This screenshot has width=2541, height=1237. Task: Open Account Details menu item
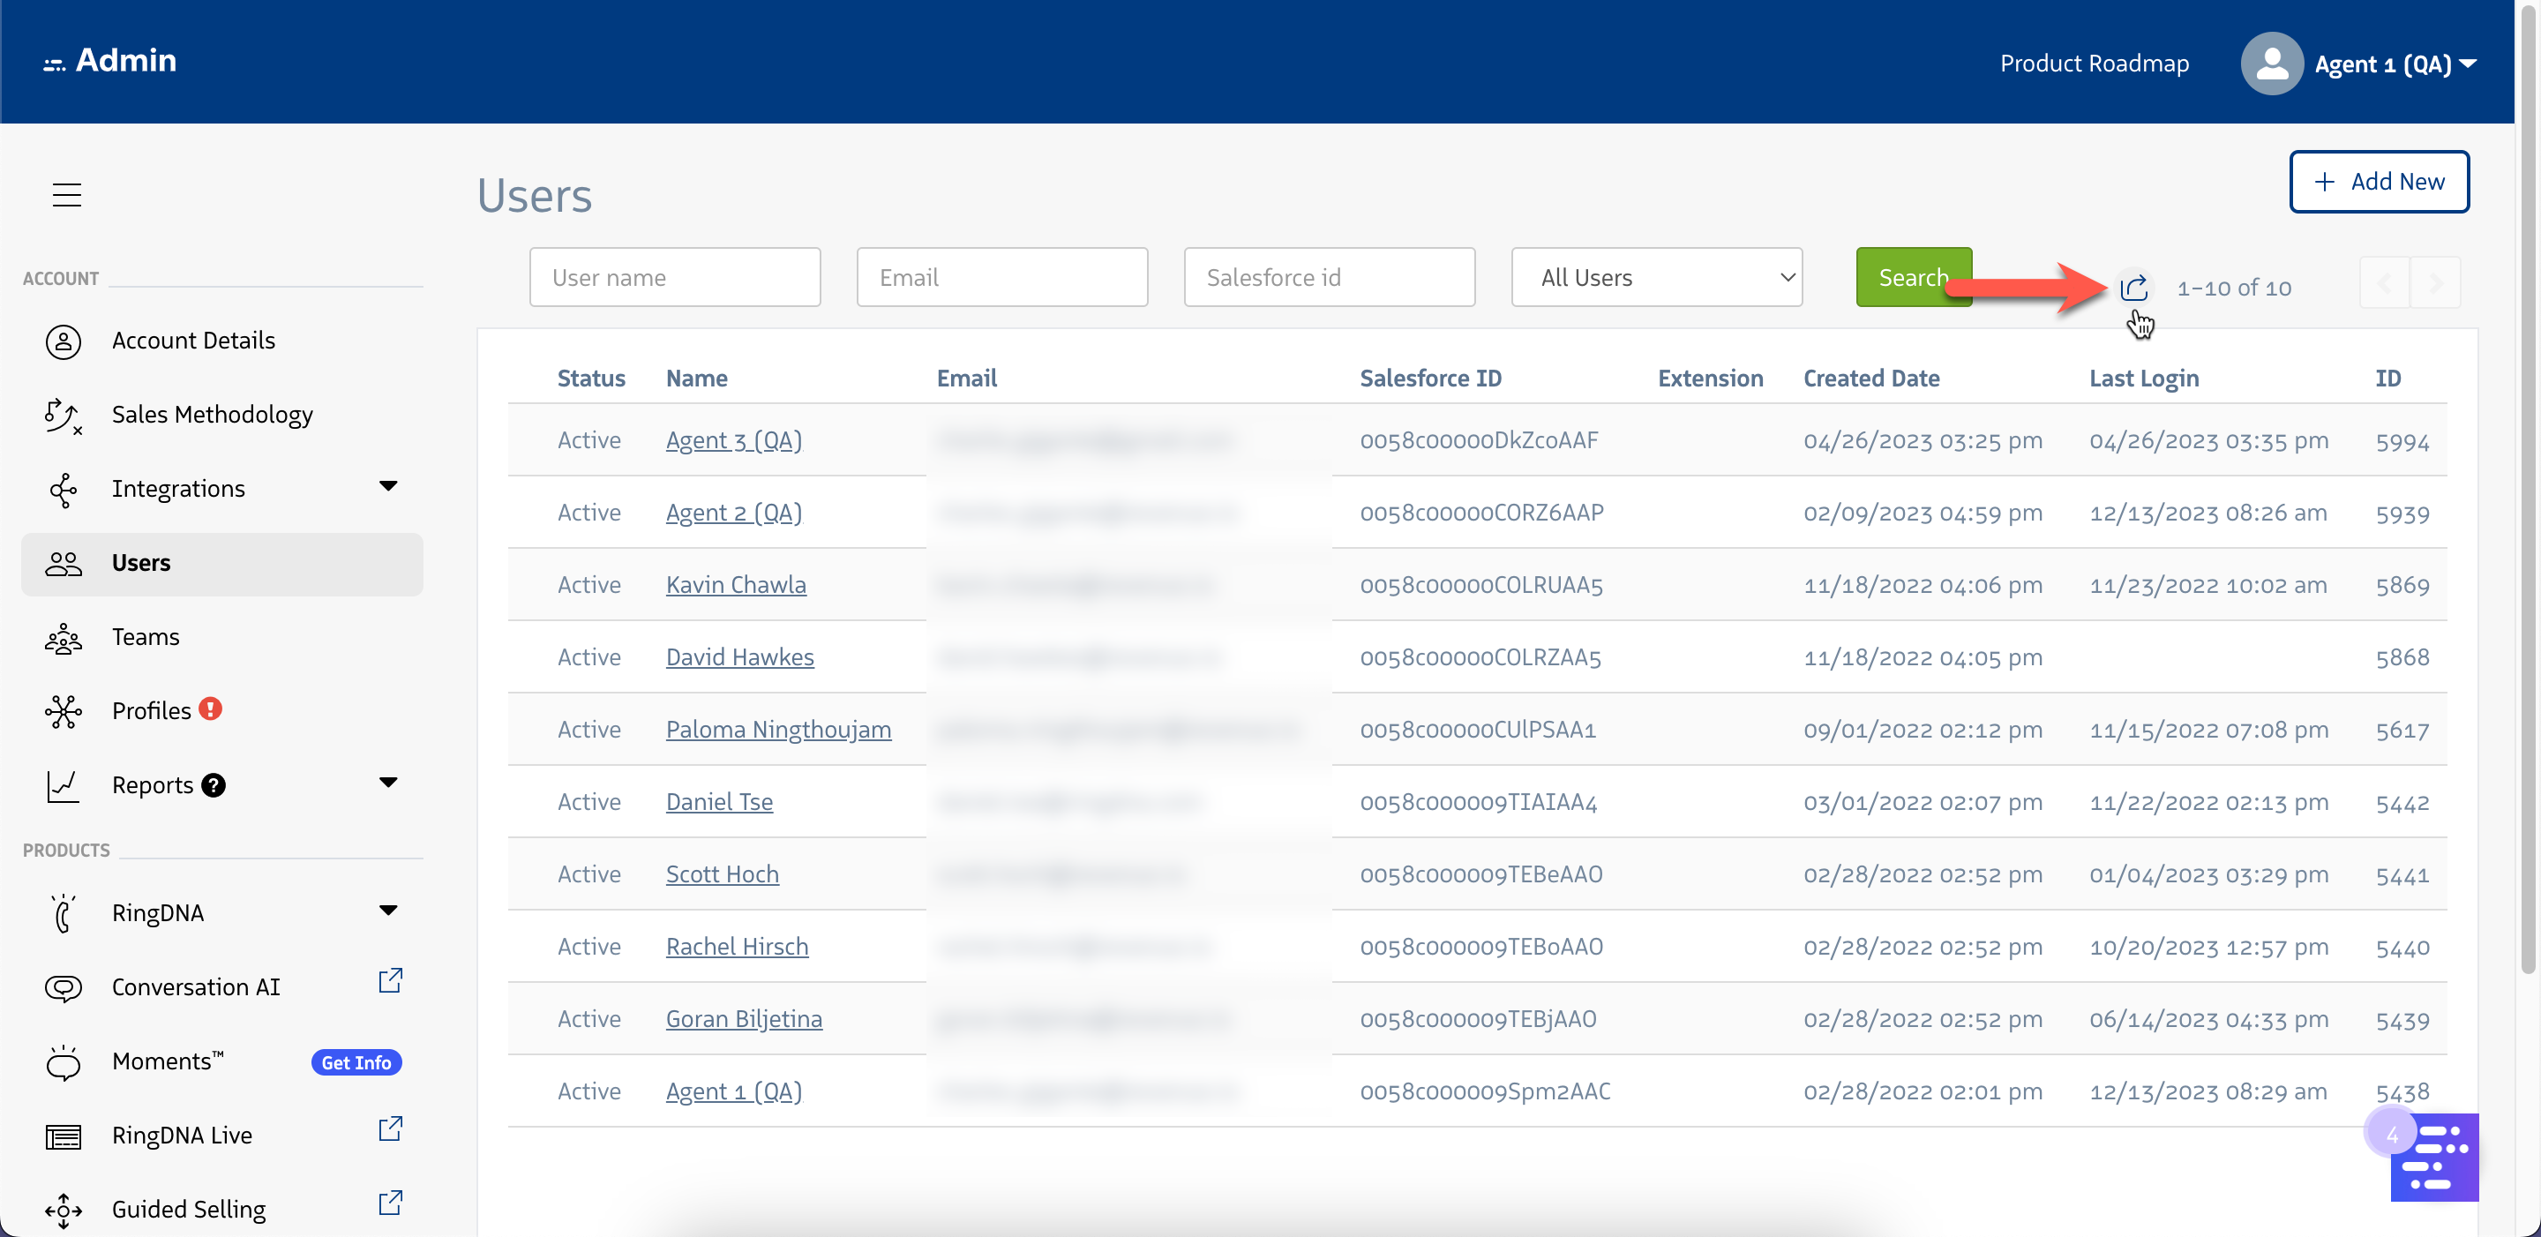[193, 341]
